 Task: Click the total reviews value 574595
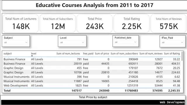pos(157,91)
